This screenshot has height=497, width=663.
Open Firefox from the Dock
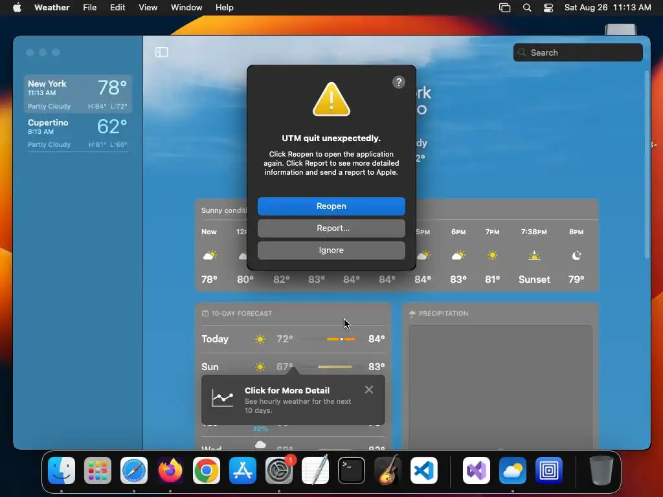click(x=170, y=470)
